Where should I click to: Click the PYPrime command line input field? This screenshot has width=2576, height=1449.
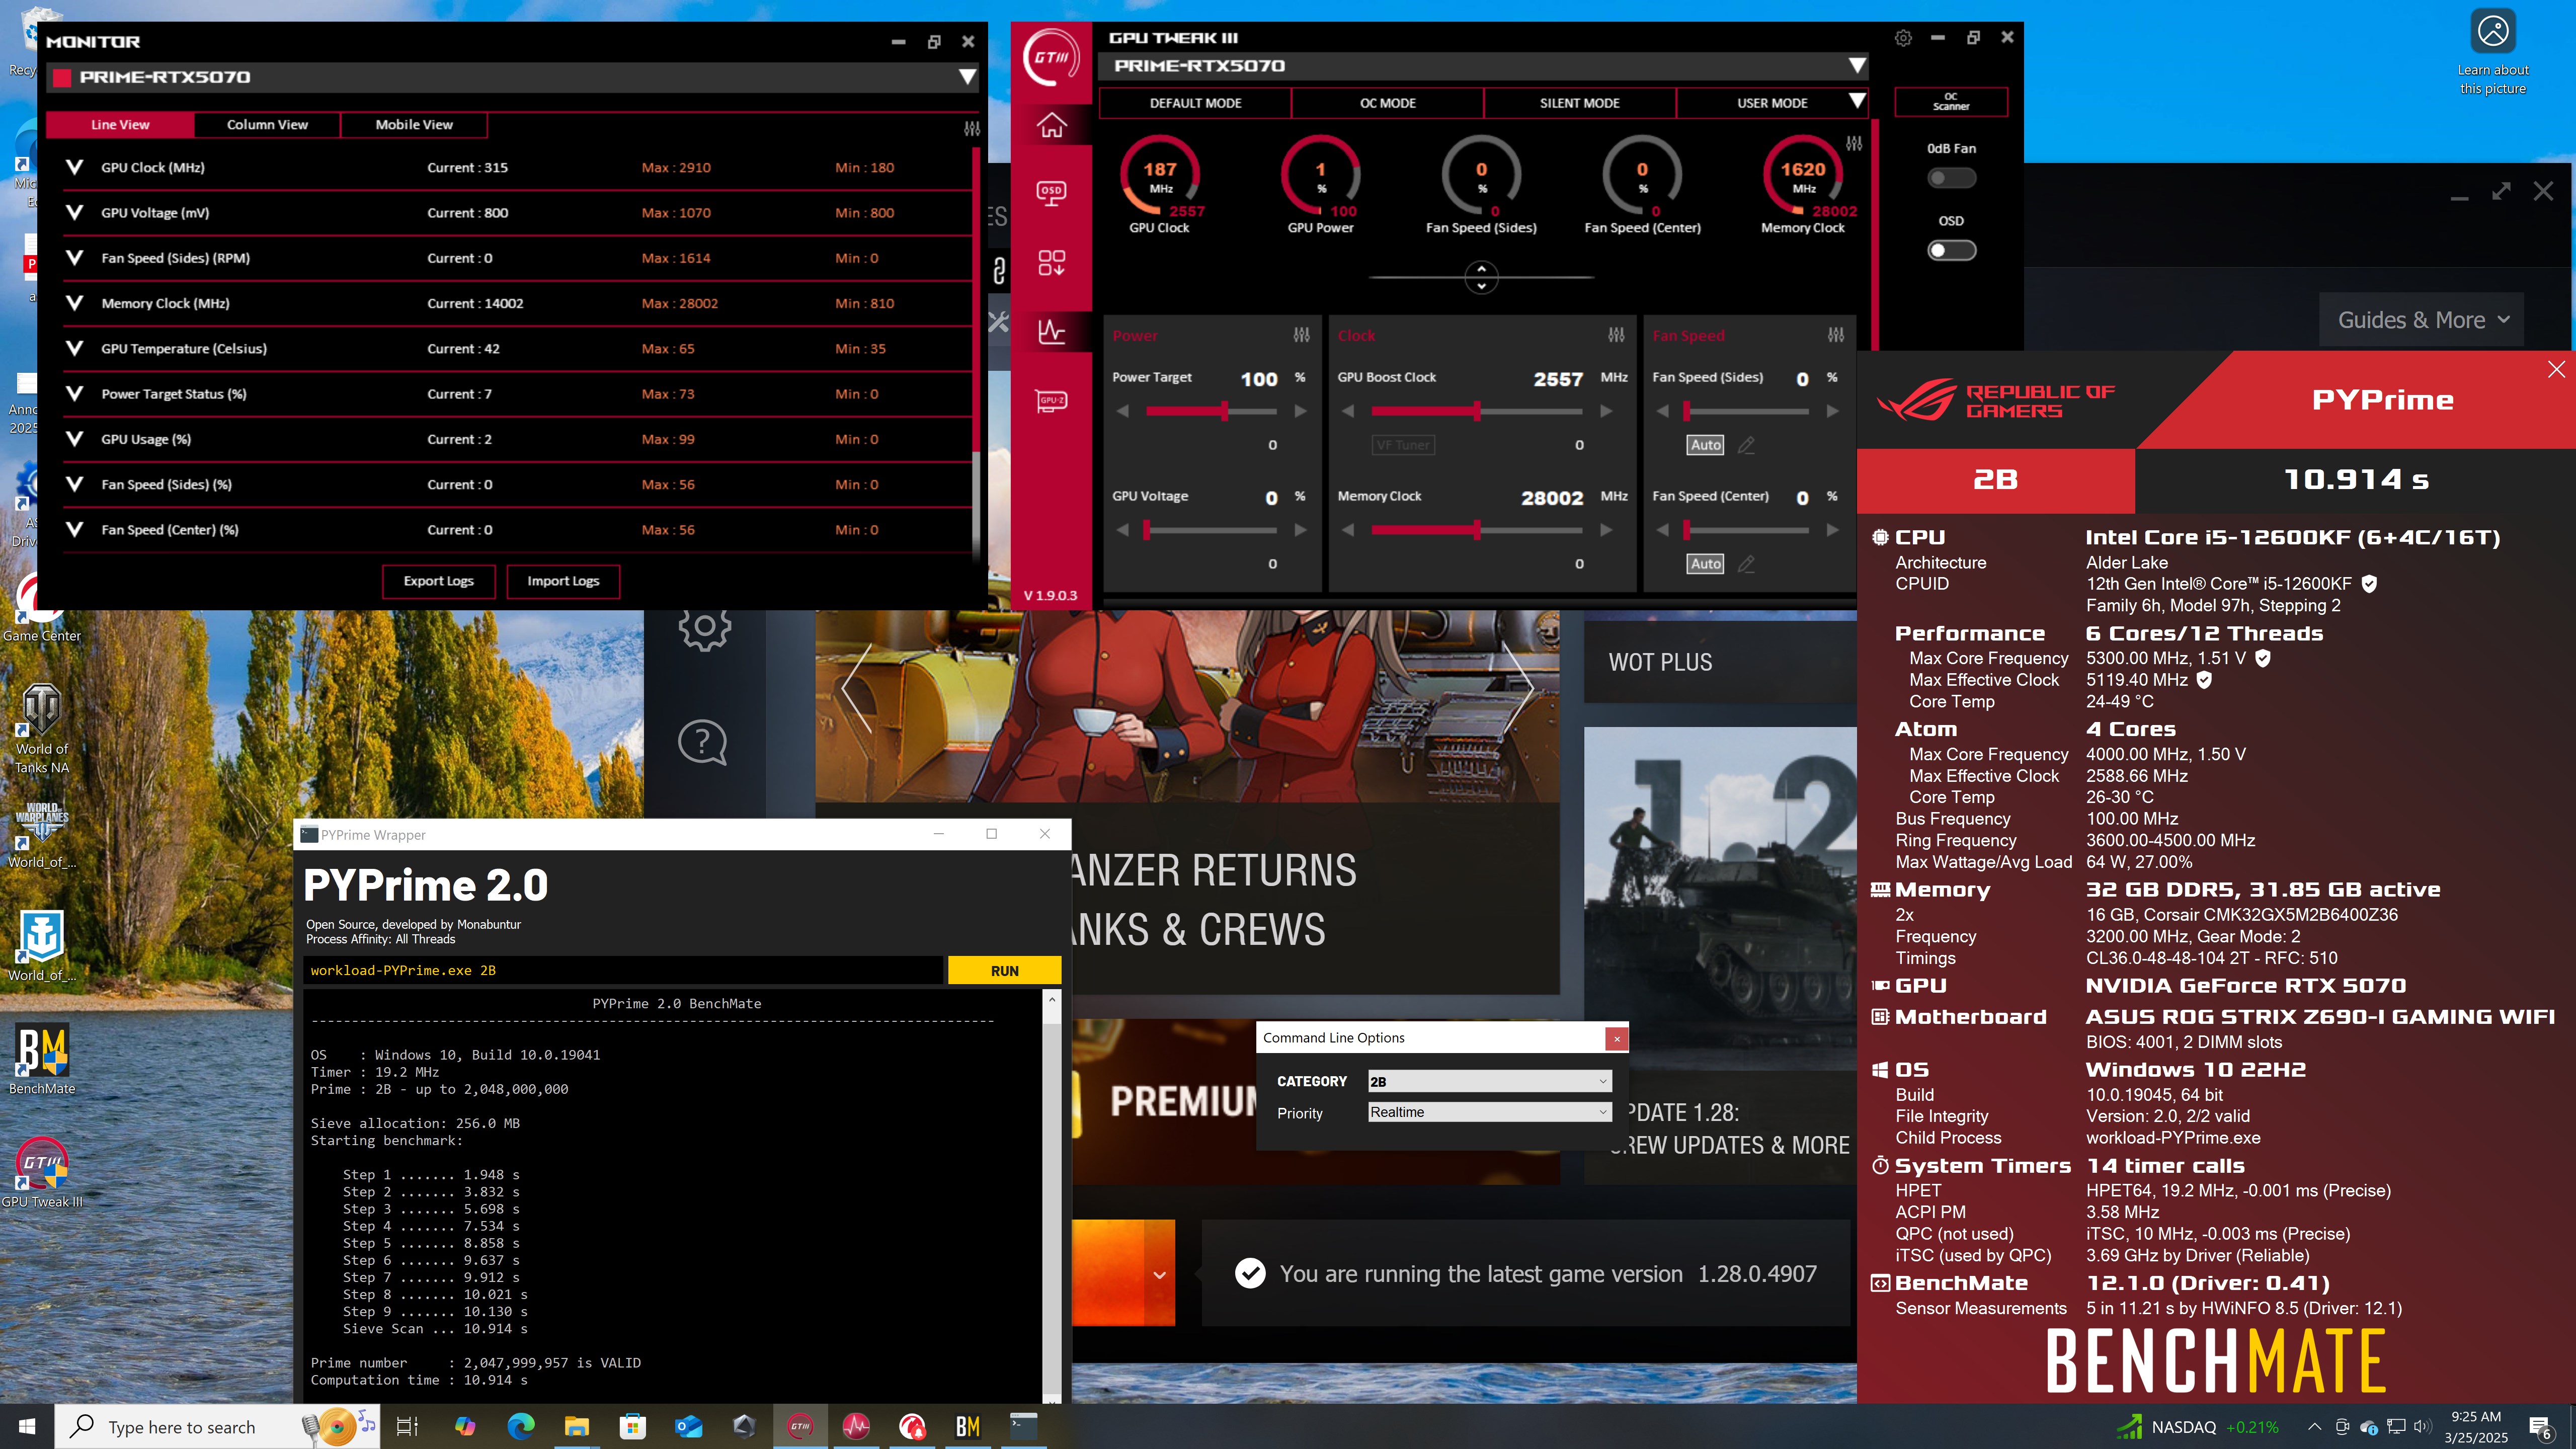pos(624,971)
